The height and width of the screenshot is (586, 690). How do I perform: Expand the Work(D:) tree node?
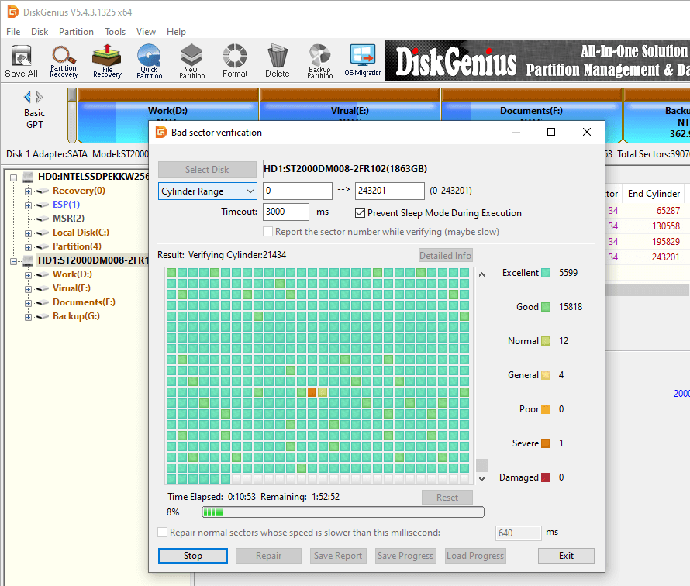29,274
